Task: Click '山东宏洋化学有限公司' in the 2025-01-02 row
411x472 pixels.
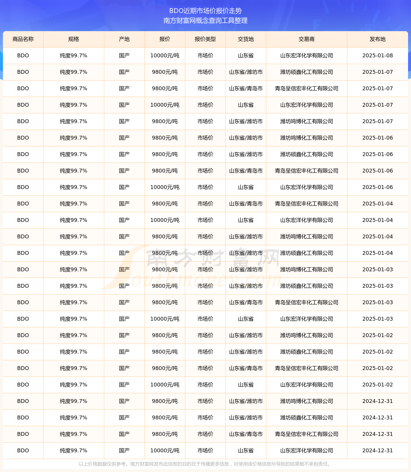Action: pyautogui.click(x=306, y=385)
